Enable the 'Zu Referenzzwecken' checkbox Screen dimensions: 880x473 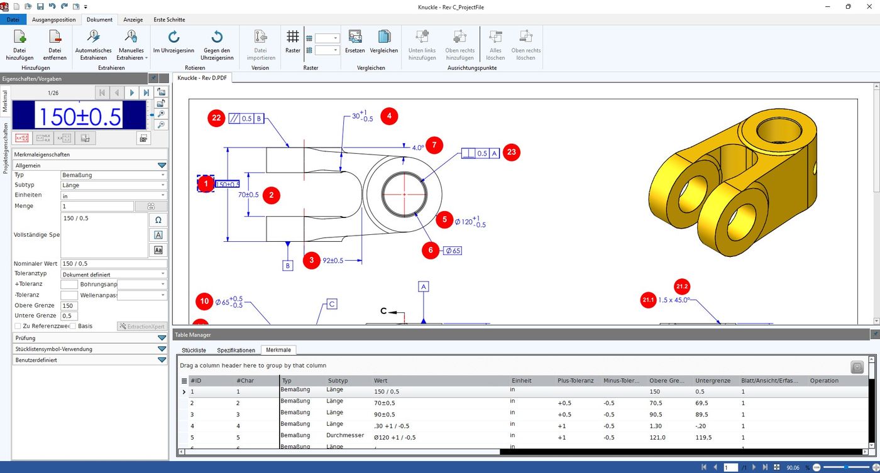pyautogui.click(x=18, y=325)
